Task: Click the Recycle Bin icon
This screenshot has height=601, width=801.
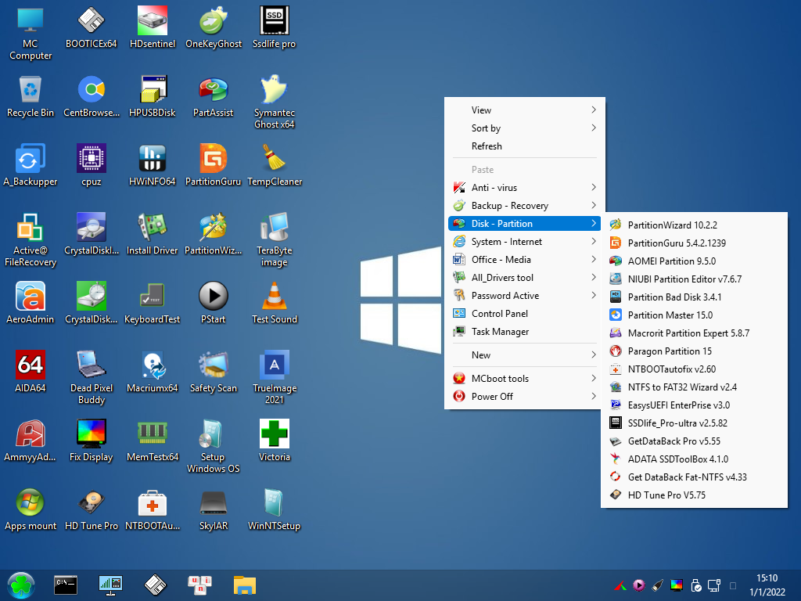Action: click(x=31, y=92)
